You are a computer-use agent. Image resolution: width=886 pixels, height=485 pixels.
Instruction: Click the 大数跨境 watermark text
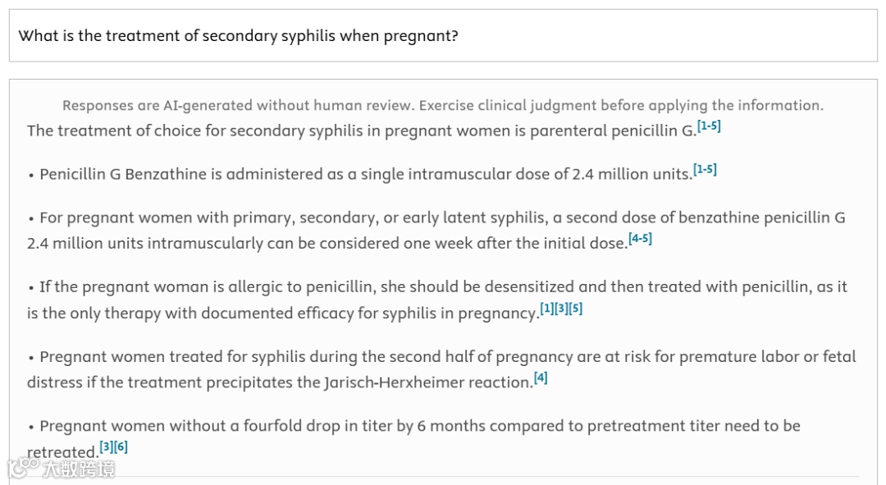pos(79,469)
